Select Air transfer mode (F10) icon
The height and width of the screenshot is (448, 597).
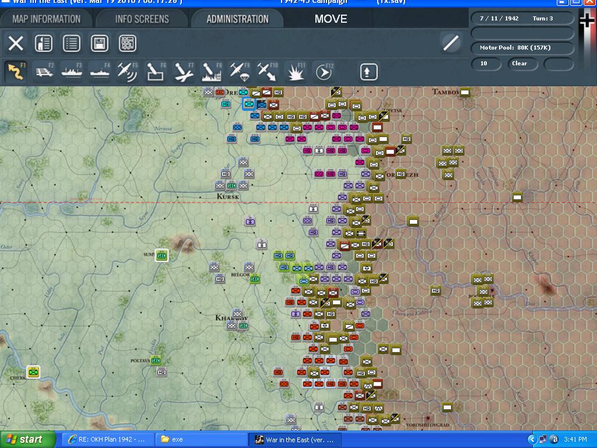(x=268, y=71)
